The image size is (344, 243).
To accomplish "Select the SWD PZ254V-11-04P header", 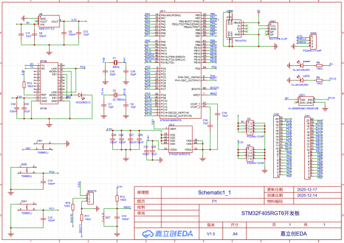I will click(314, 42).
